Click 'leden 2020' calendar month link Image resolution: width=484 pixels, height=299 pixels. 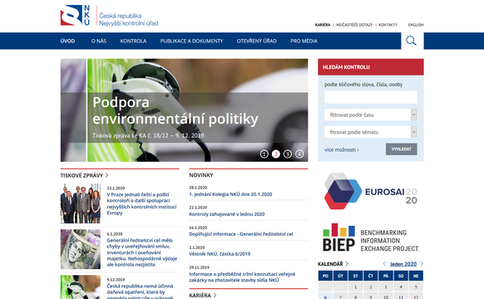(403, 264)
